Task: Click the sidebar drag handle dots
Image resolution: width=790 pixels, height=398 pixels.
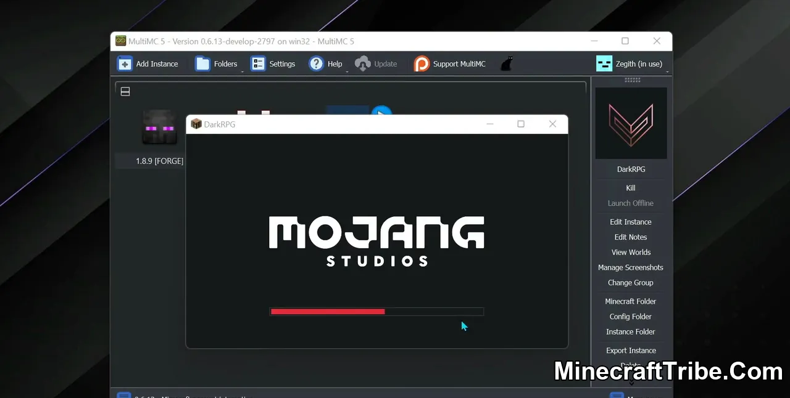Action: tap(632, 80)
